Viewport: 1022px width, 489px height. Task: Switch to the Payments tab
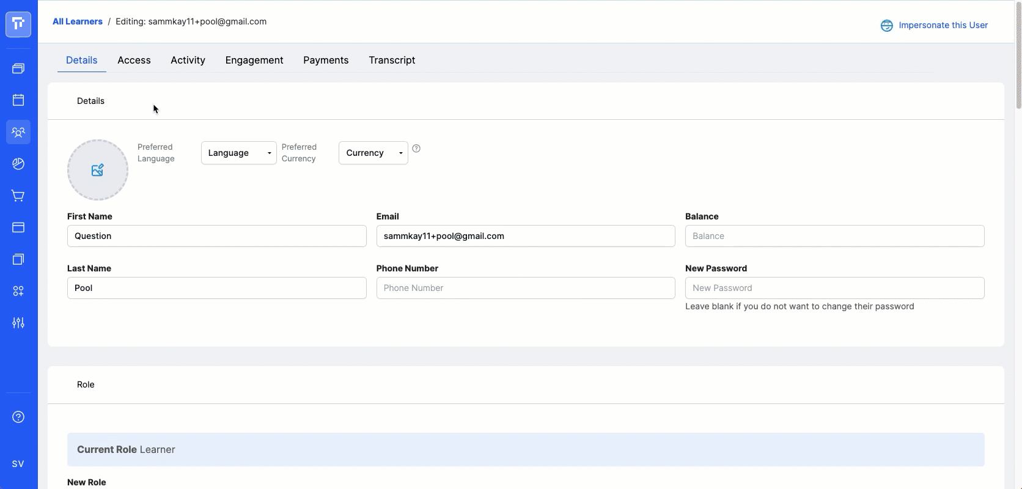point(326,60)
